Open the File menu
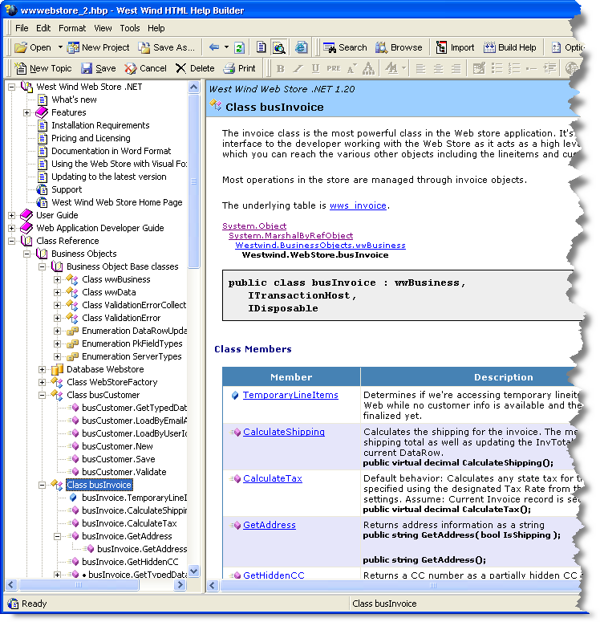Image resolution: width=600 pixels, height=622 pixels. pos(22,28)
